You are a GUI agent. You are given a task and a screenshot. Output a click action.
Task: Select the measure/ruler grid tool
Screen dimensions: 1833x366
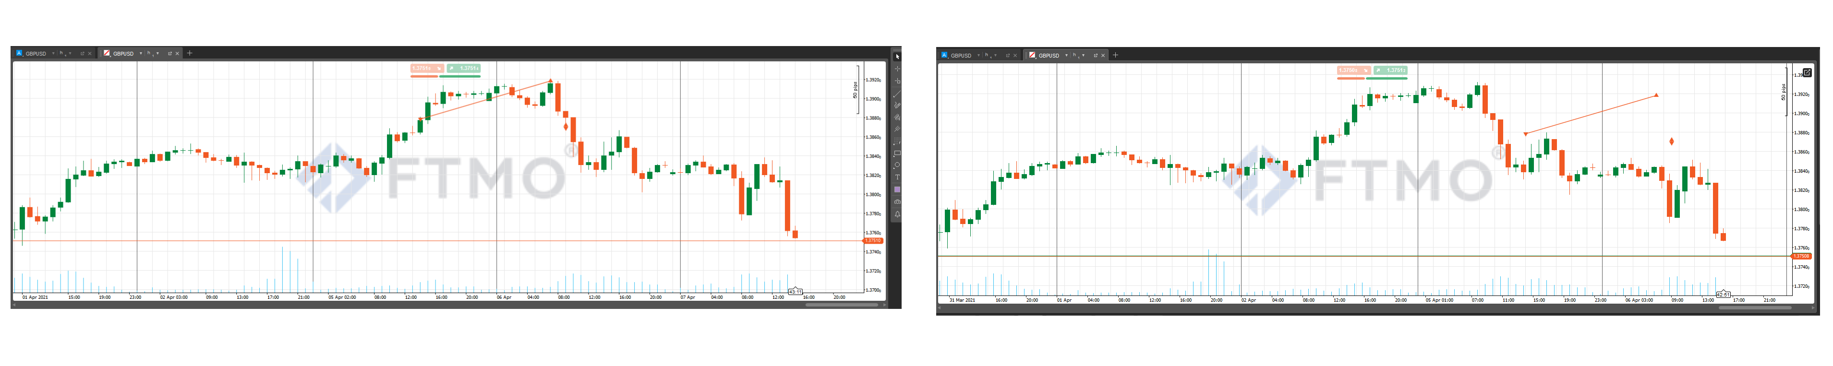point(898,142)
